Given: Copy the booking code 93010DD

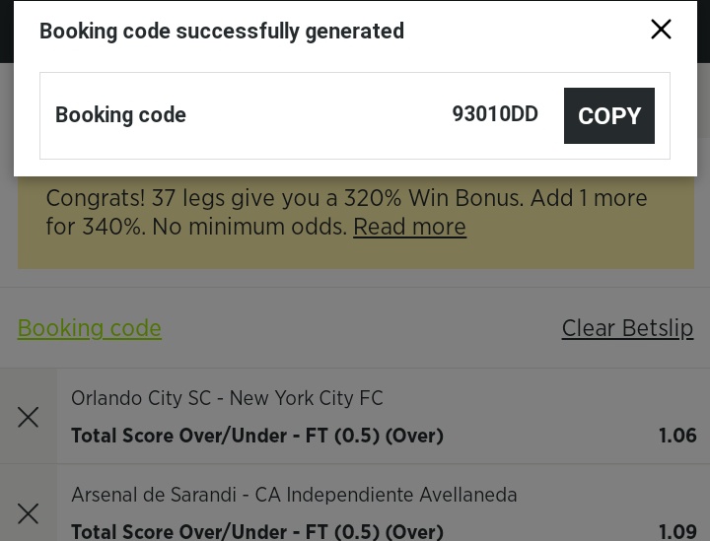Looking at the screenshot, I should 609,116.
